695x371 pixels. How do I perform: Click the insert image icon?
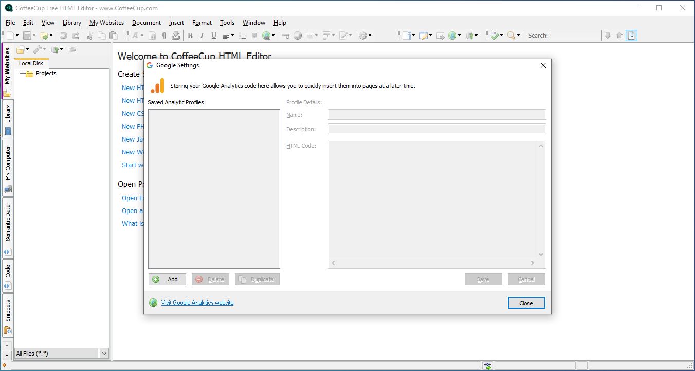(x=254, y=36)
